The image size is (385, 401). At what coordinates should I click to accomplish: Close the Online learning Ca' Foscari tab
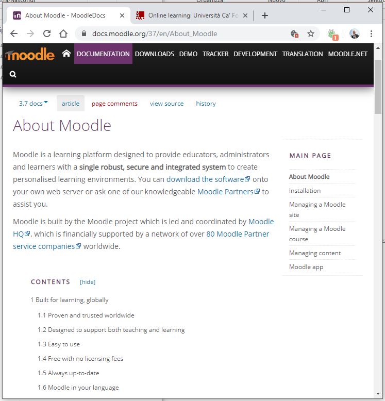click(245, 15)
